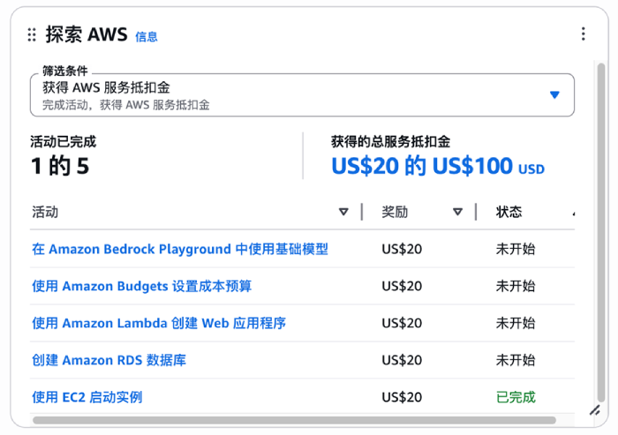Open the widget three-dot options menu
The width and height of the screenshot is (618, 435).
click(x=583, y=34)
